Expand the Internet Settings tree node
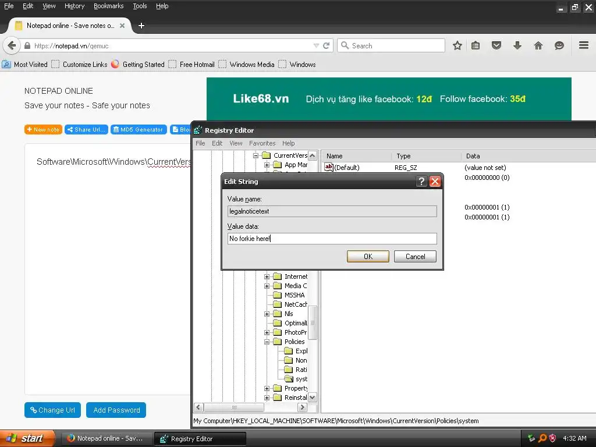This screenshot has width=596, height=447. [267, 276]
